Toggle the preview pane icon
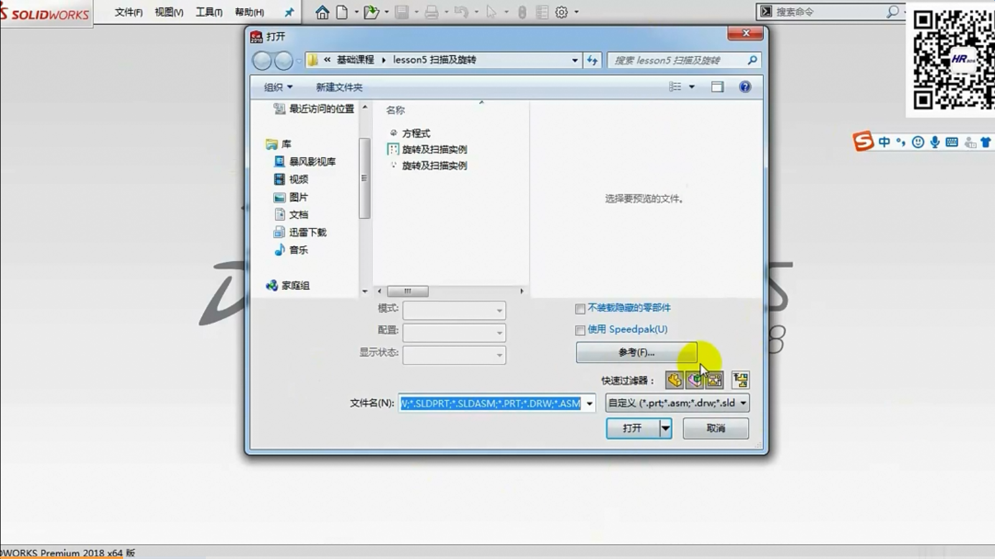The image size is (995, 559). tap(718, 87)
